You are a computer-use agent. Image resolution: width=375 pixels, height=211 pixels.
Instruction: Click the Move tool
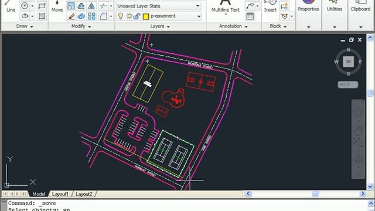point(57,6)
